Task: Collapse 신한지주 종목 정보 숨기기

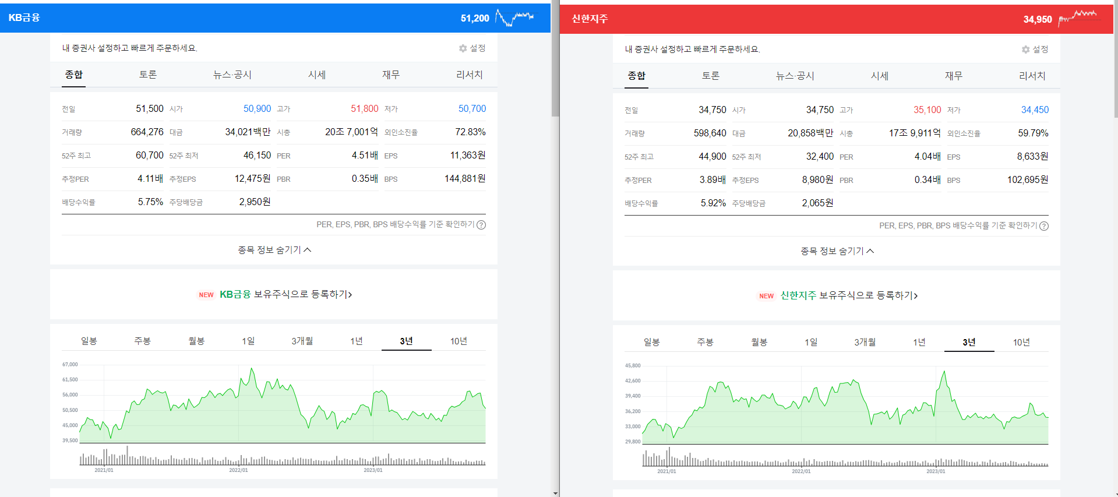Action: pos(837,251)
